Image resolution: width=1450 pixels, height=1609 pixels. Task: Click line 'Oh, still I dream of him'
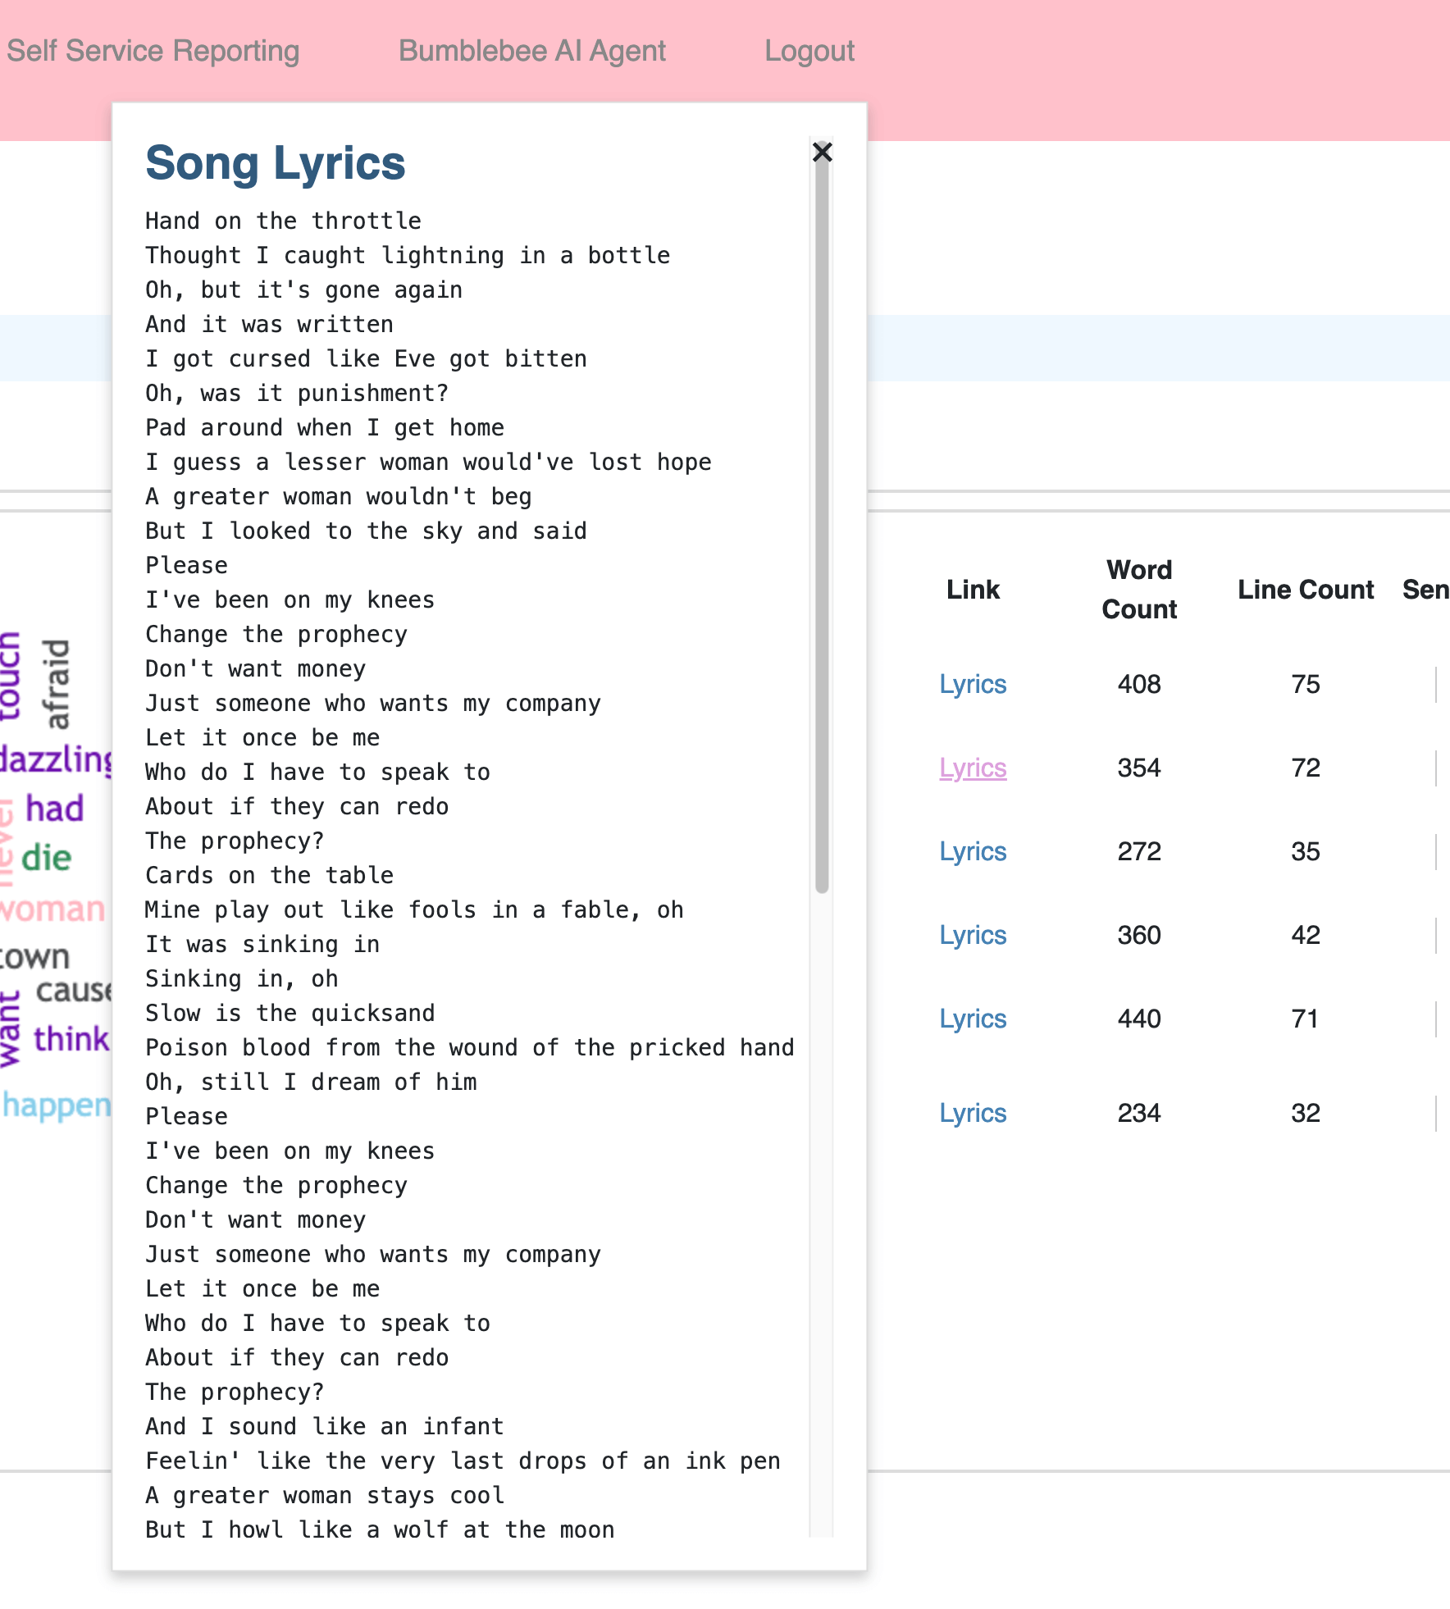coord(311,1082)
